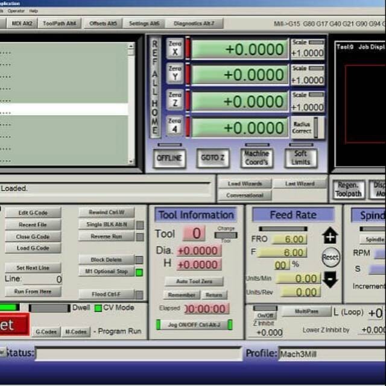Toggle Z Inhibit On/Off

pyautogui.click(x=265, y=315)
